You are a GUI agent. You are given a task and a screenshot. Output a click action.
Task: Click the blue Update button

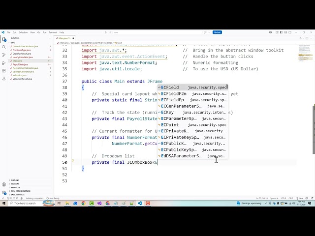tap(217, 32)
